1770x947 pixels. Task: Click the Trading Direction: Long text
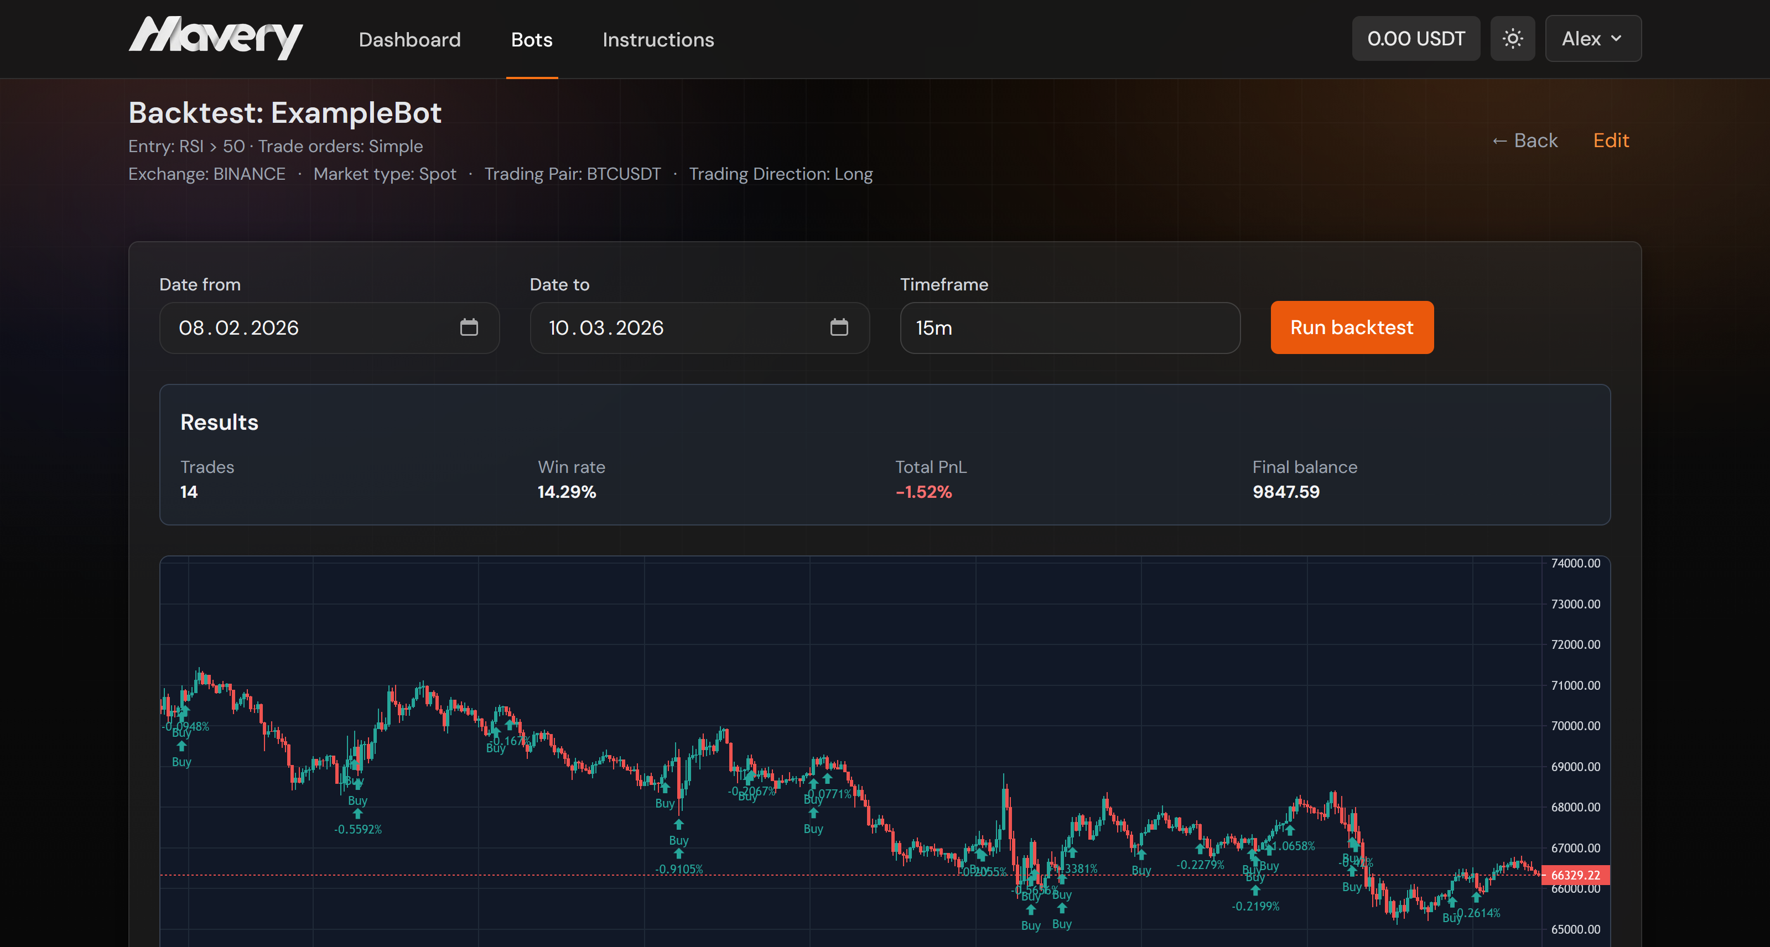click(x=781, y=174)
